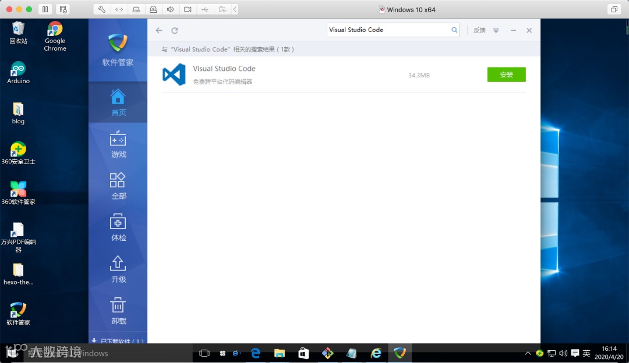Open Microsoft Store on the taskbar
This screenshot has width=629, height=363.
point(303,353)
